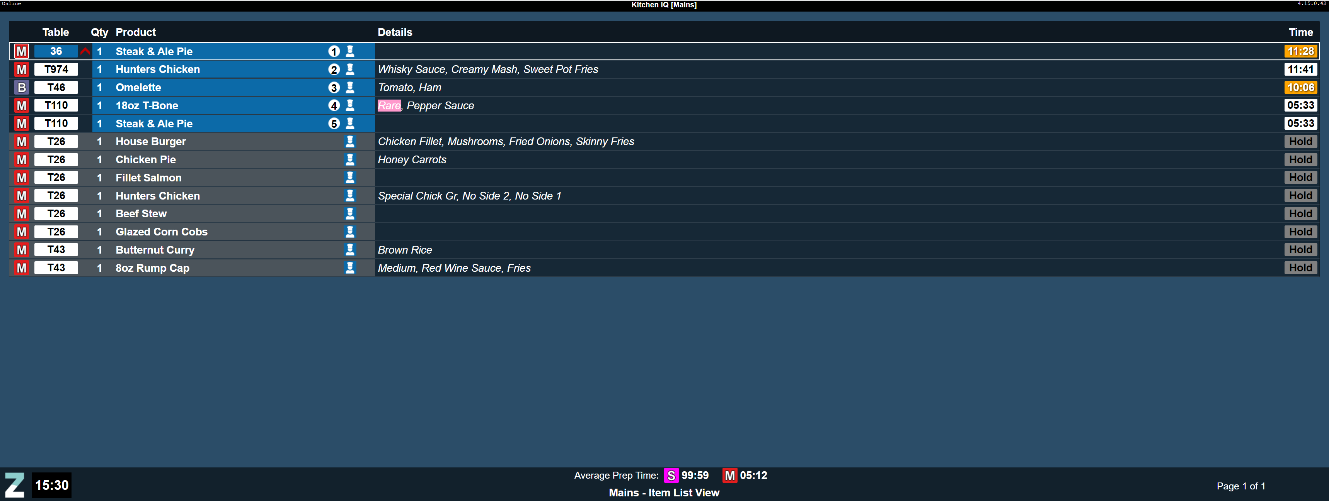Screen dimensions: 1329x501
Task: Click the chef icon on House Burger row
Action: point(350,141)
